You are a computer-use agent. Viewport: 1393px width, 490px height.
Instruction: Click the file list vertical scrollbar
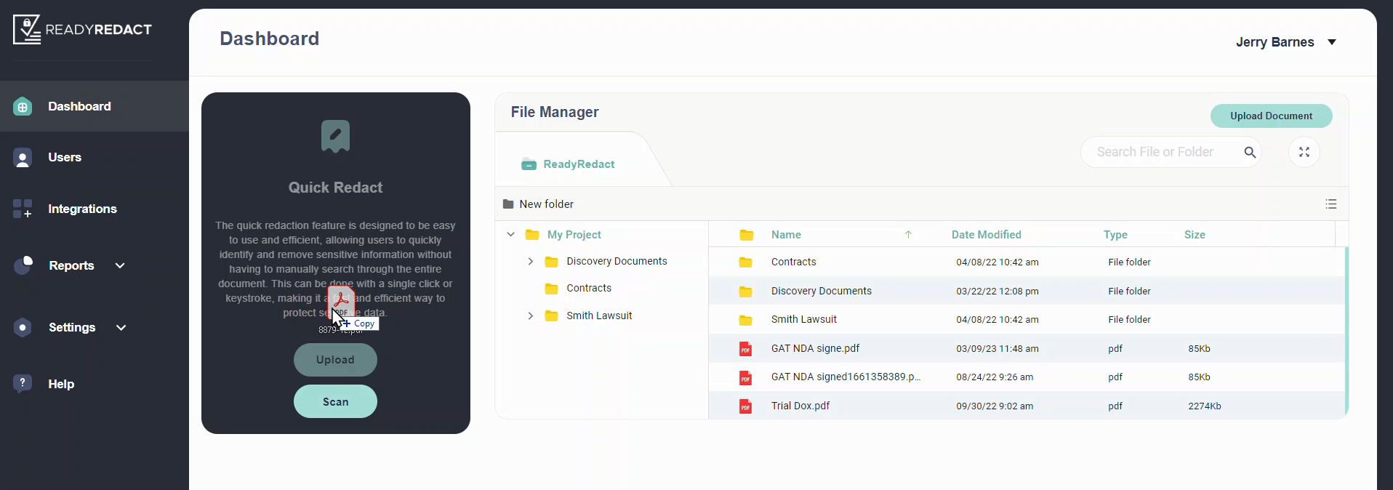[x=1346, y=331]
